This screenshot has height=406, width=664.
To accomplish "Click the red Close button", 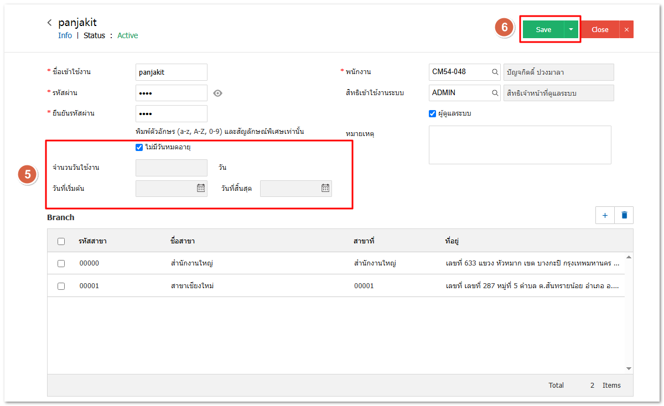I will coord(600,30).
